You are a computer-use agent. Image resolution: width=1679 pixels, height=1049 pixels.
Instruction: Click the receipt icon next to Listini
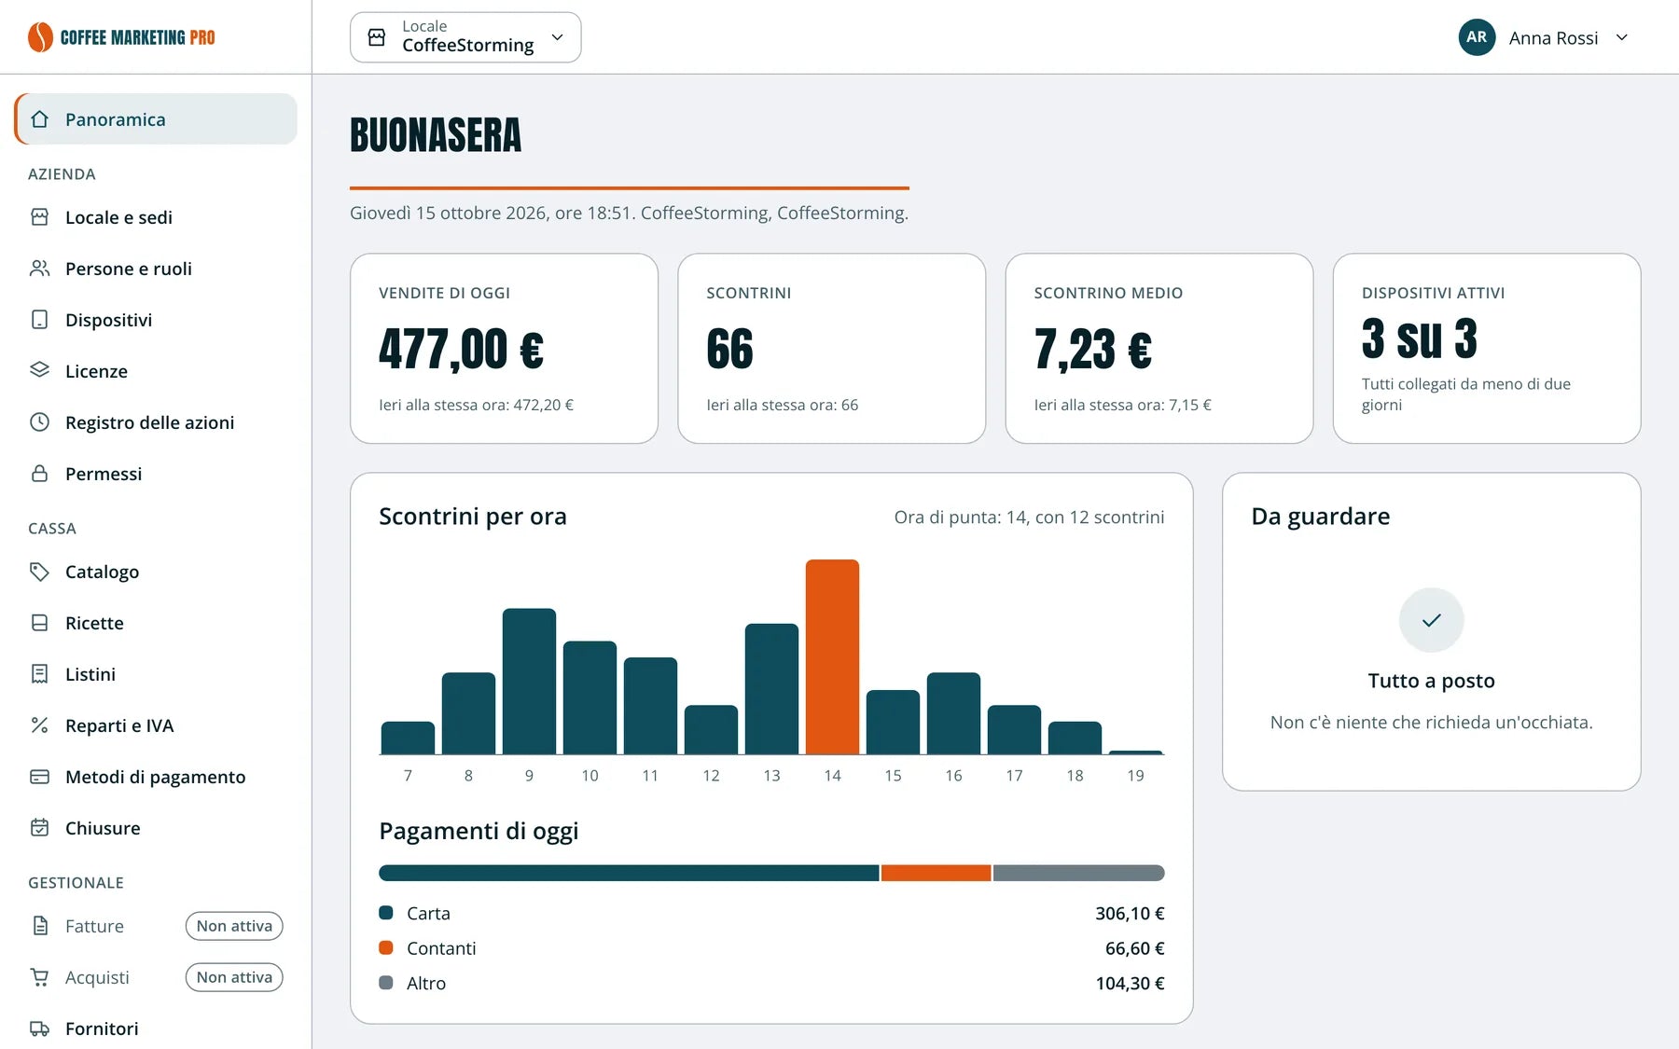tap(39, 674)
